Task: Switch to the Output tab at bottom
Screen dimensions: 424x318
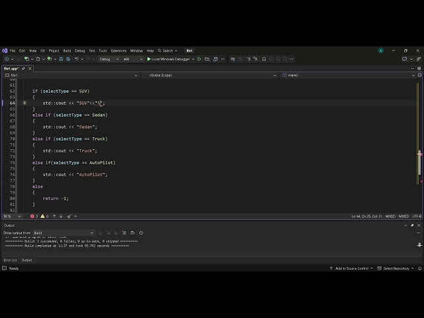Action: tap(26, 260)
